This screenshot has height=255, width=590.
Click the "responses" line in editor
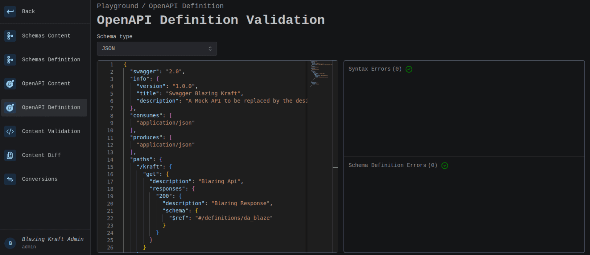pyautogui.click(x=172, y=189)
